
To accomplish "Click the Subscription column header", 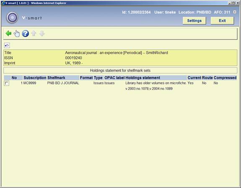I will [x=35, y=78].
